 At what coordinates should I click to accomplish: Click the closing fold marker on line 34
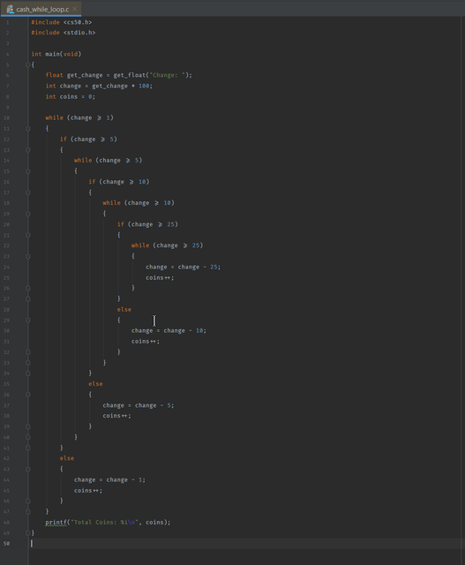click(27, 373)
